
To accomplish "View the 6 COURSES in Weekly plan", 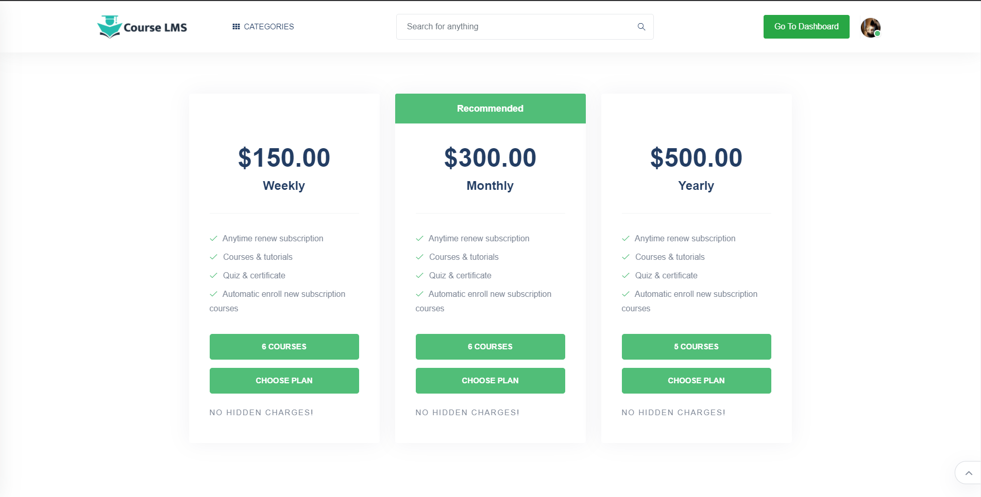I will 284,347.
